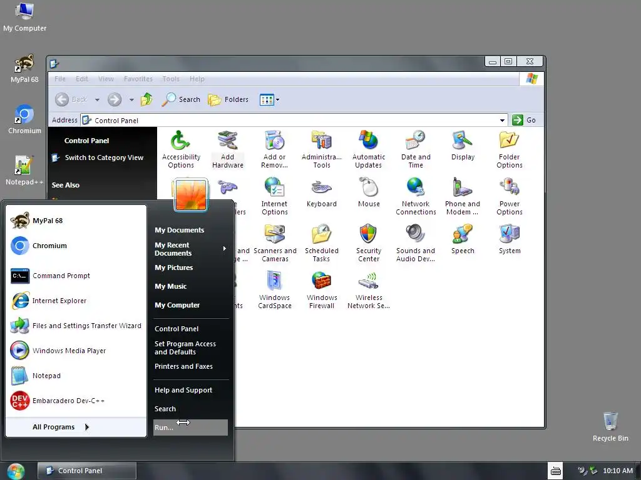Image resolution: width=641 pixels, height=480 pixels.
Task: Open the on-screen keyboard tray icon
Action: pyautogui.click(x=555, y=471)
